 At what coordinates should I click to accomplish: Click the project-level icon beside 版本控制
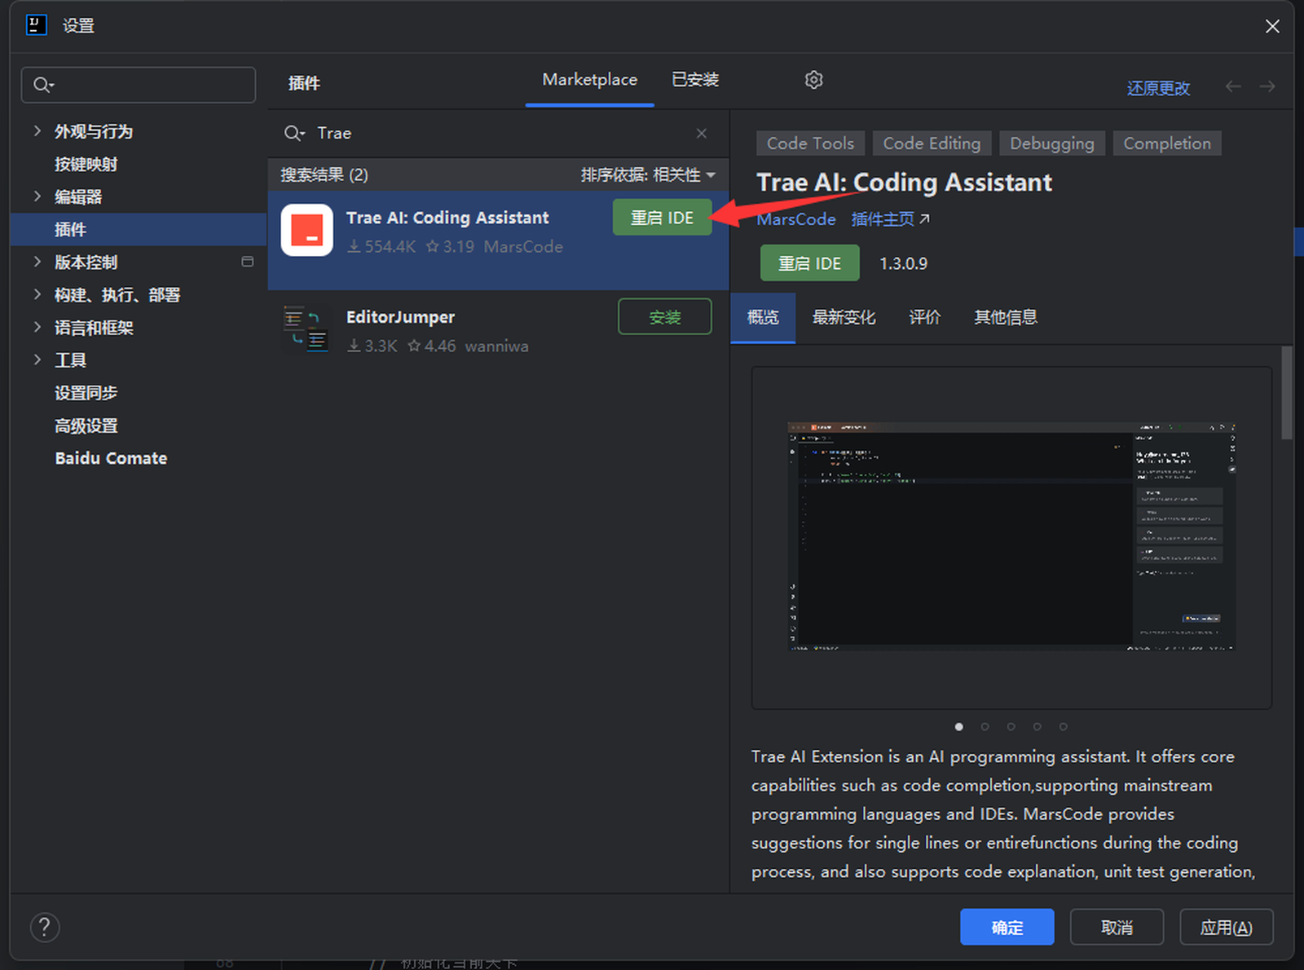[248, 262]
